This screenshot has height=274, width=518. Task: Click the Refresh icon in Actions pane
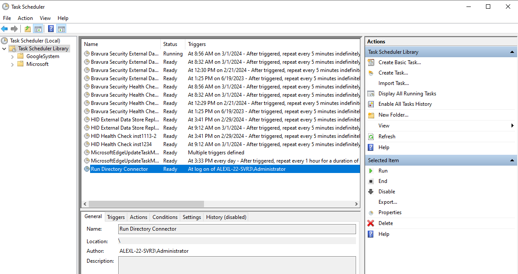click(371, 136)
